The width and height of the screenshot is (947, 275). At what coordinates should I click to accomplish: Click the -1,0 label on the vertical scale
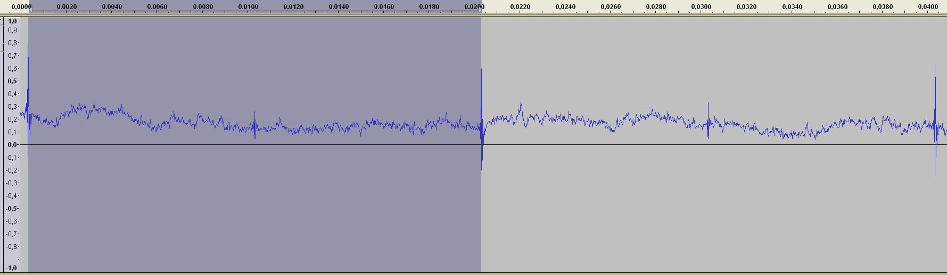[12, 268]
